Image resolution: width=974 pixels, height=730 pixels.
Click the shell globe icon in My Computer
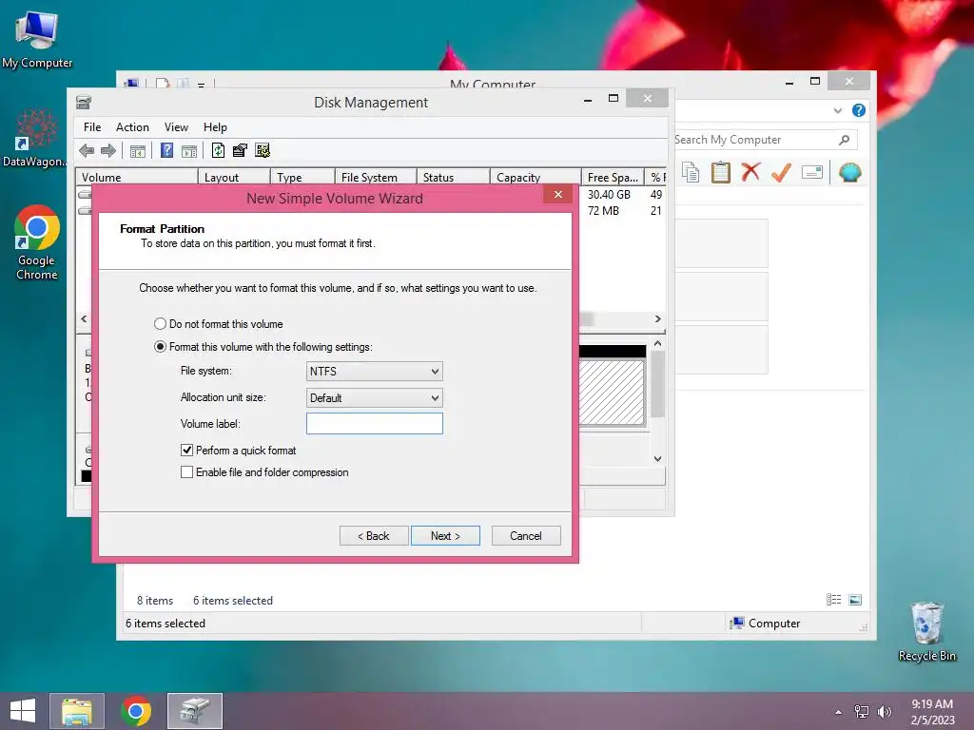coord(849,172)
